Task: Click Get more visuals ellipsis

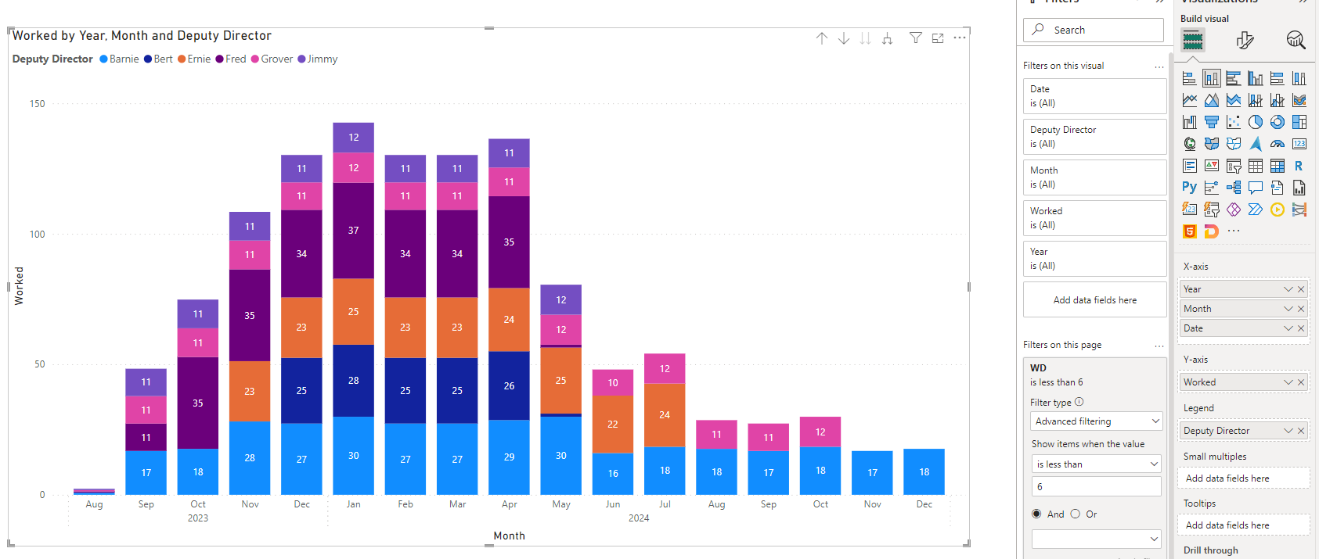Action: point(1234,231)
